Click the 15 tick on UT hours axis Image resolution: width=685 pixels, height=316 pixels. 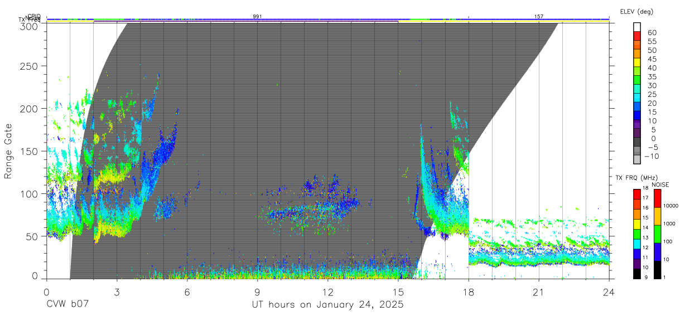pyautogui.click(x=398, y=291)
